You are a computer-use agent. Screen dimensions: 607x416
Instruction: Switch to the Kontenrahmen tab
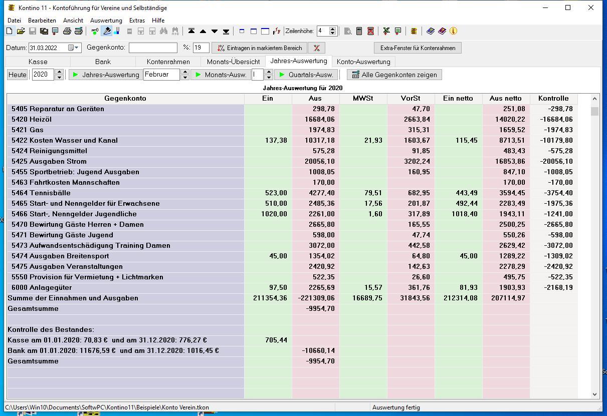tap(168, 62)
